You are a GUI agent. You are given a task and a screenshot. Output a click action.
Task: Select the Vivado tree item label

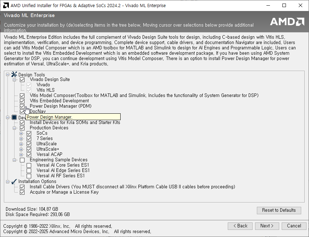[x=43, y=85]
